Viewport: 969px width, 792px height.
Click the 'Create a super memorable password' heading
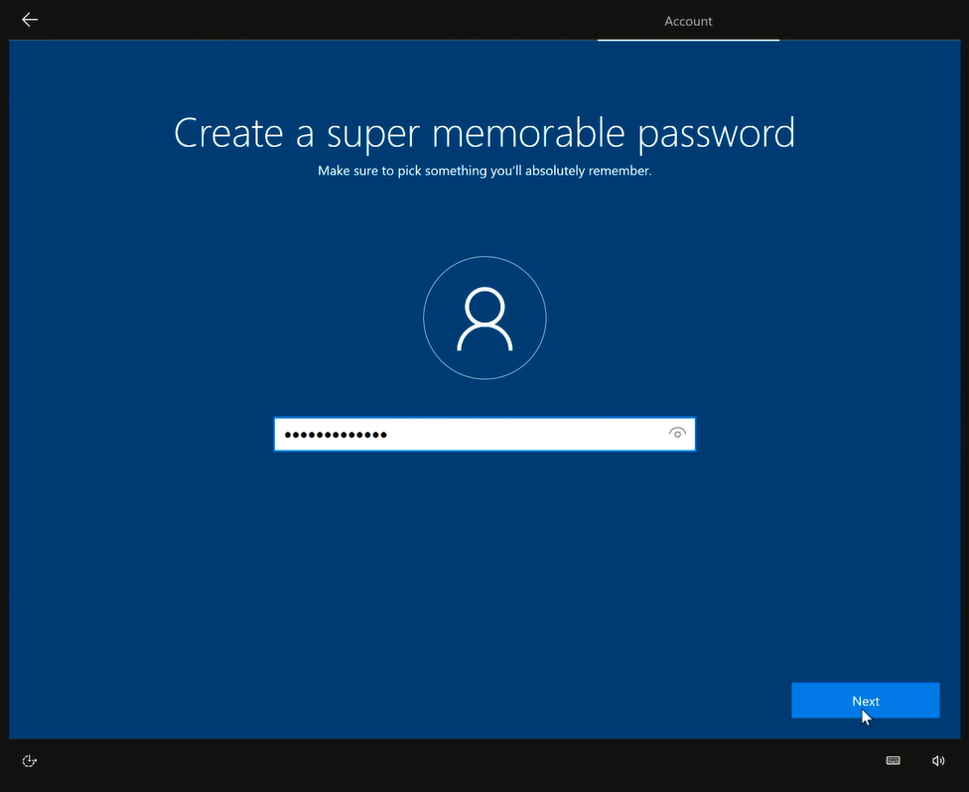point(484,133)
